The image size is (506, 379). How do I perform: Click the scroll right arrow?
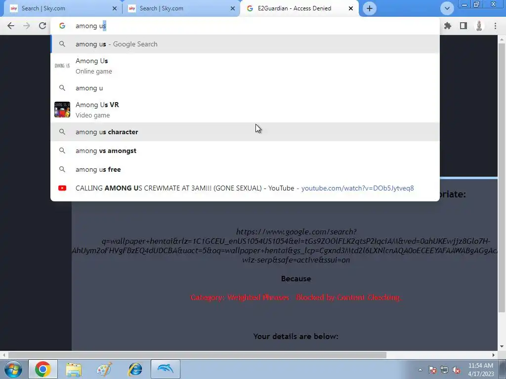tap(494, 355)
